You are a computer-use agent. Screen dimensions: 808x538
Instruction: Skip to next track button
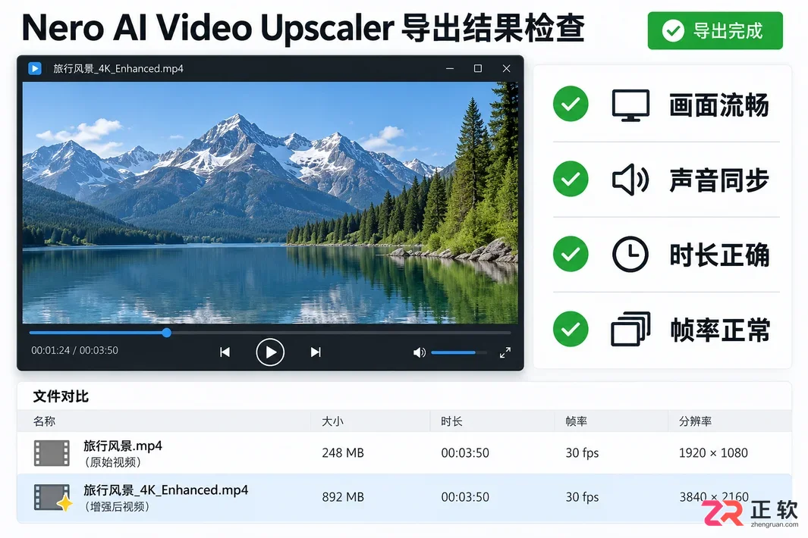(316, 352)
